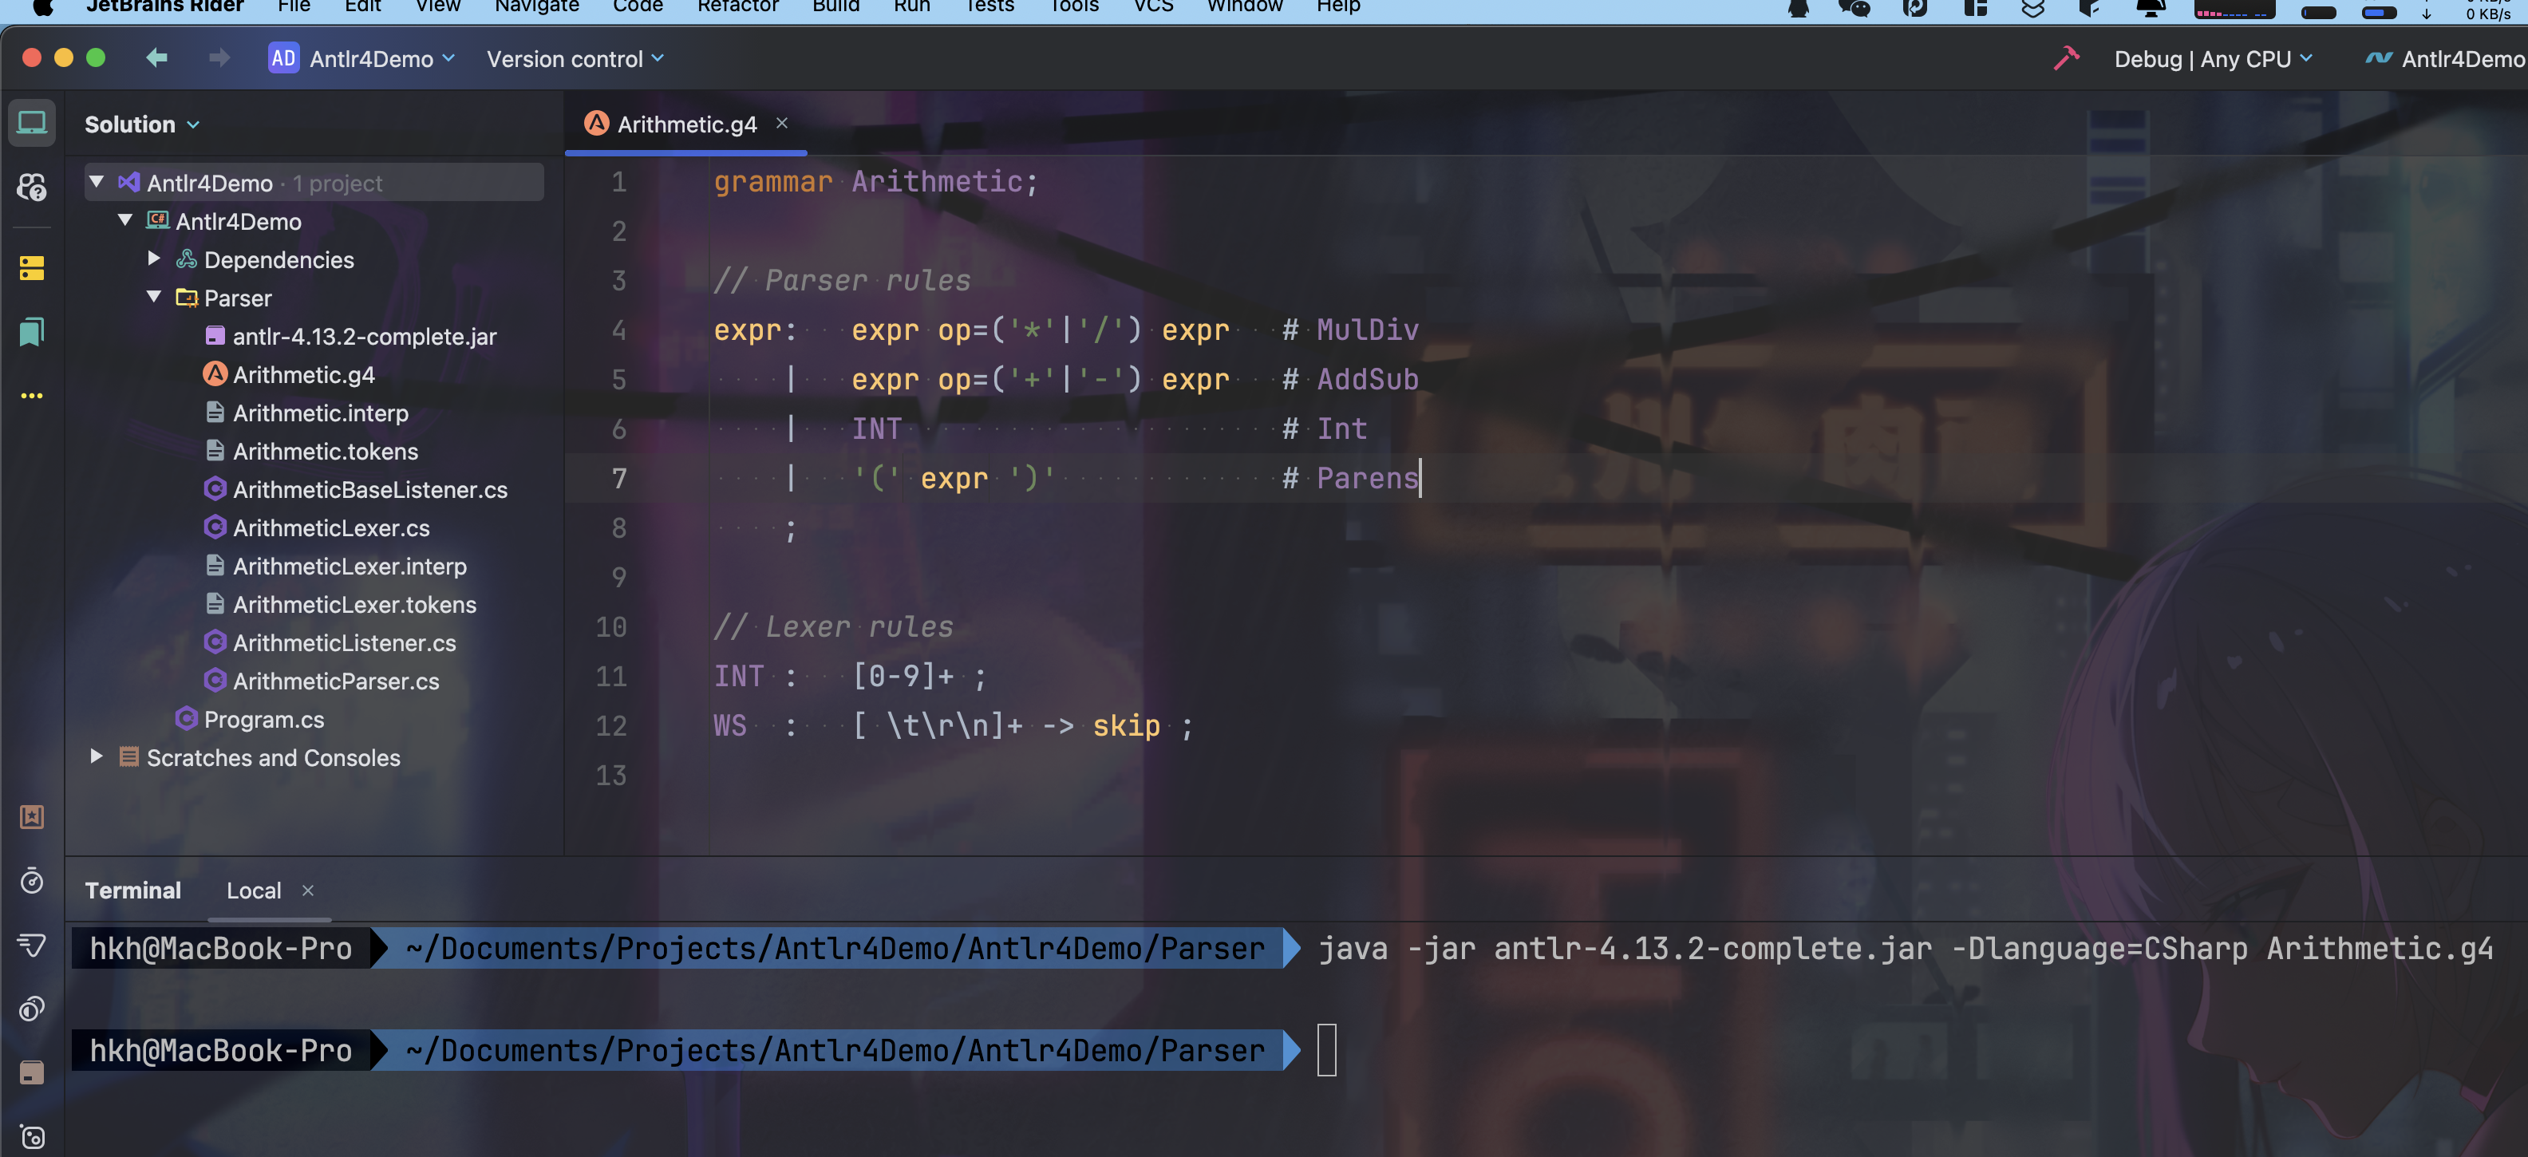Collapse the Parser folder
The height and width of the screenshot is (1157, 2528).
(x=154, y=298)
